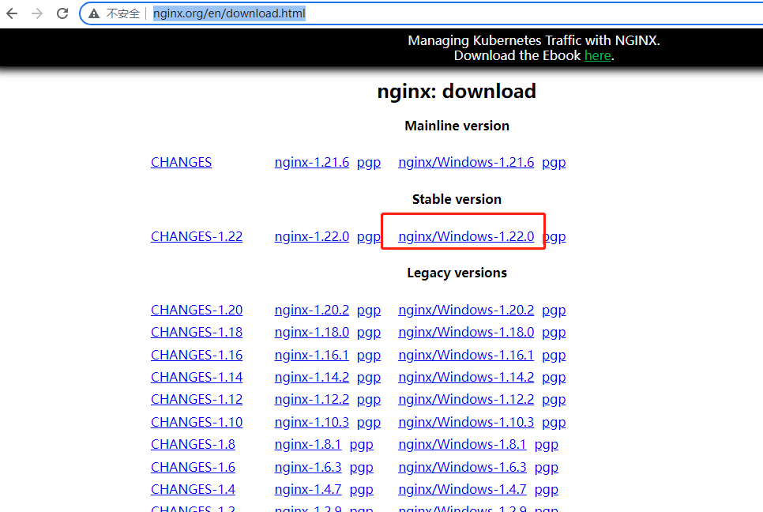Download nginx/Windows-1.8.1

(x=462, y=444)
